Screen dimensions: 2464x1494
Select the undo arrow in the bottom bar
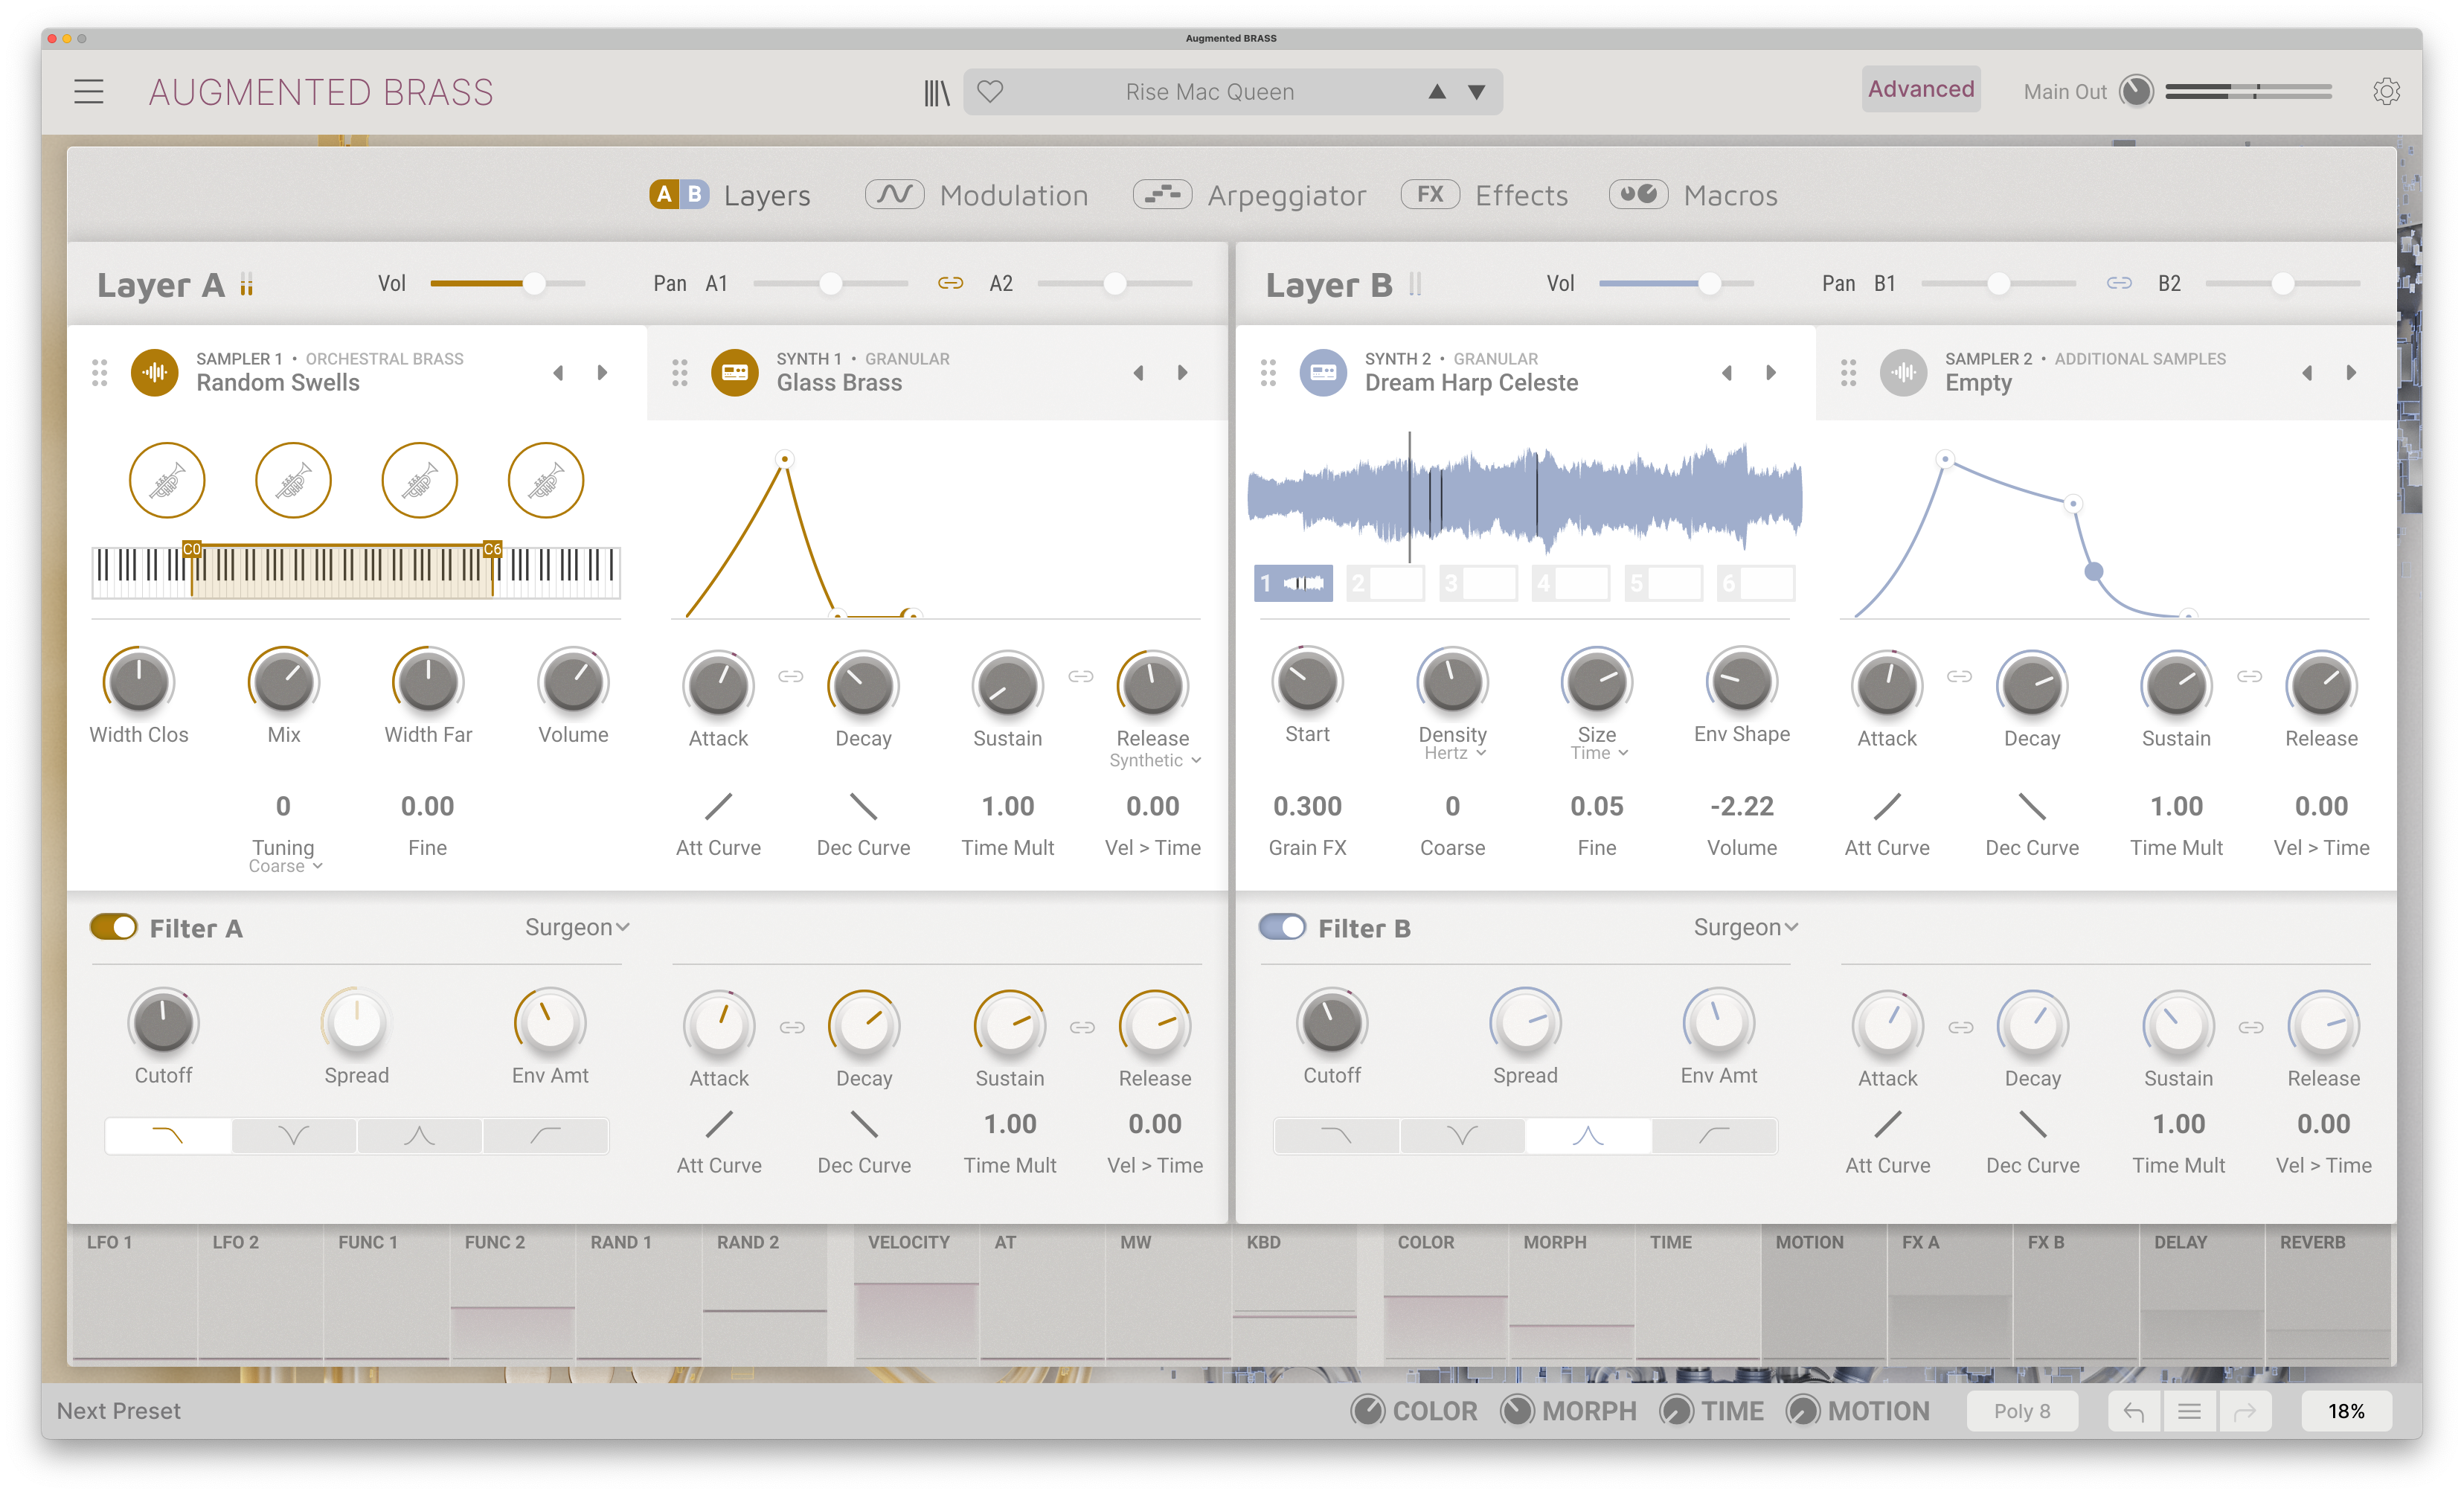point(2133,1411)
